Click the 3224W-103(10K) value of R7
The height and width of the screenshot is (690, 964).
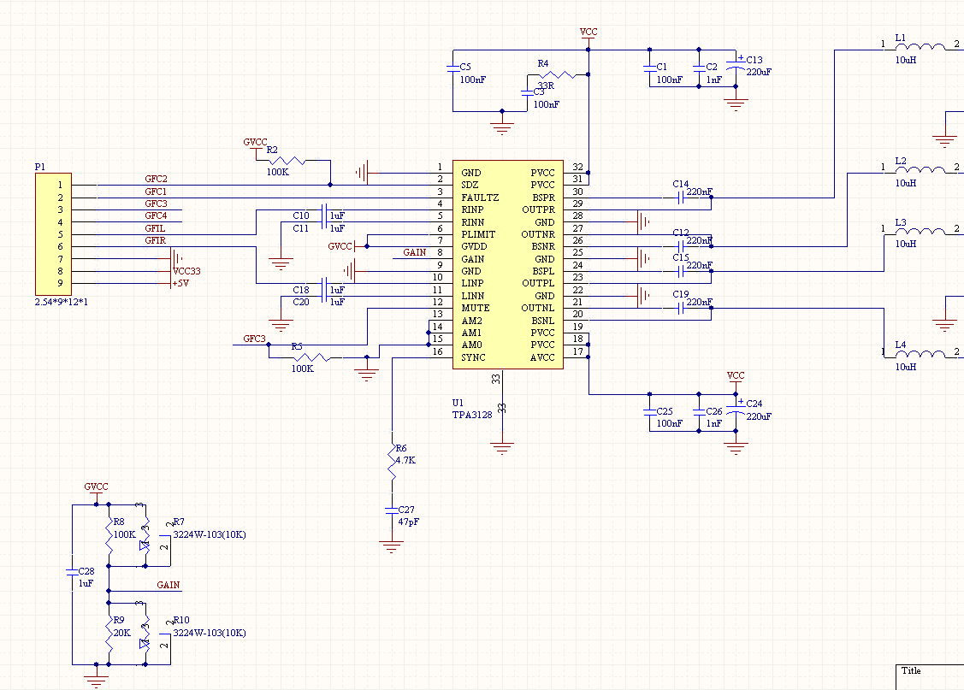tap(210, 534)
